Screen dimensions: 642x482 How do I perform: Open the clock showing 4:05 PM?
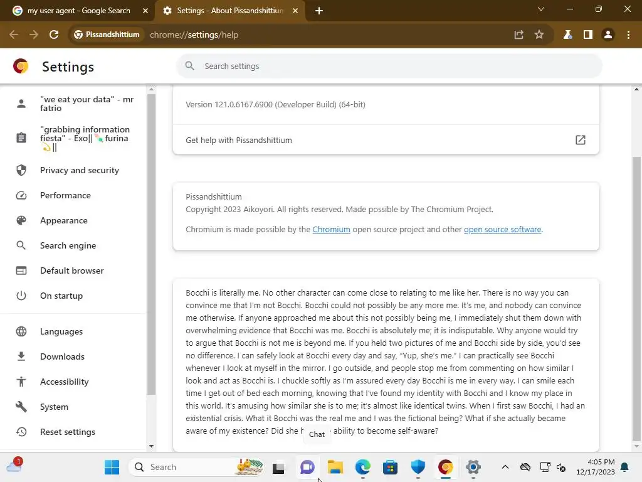(x=596, y=467)
